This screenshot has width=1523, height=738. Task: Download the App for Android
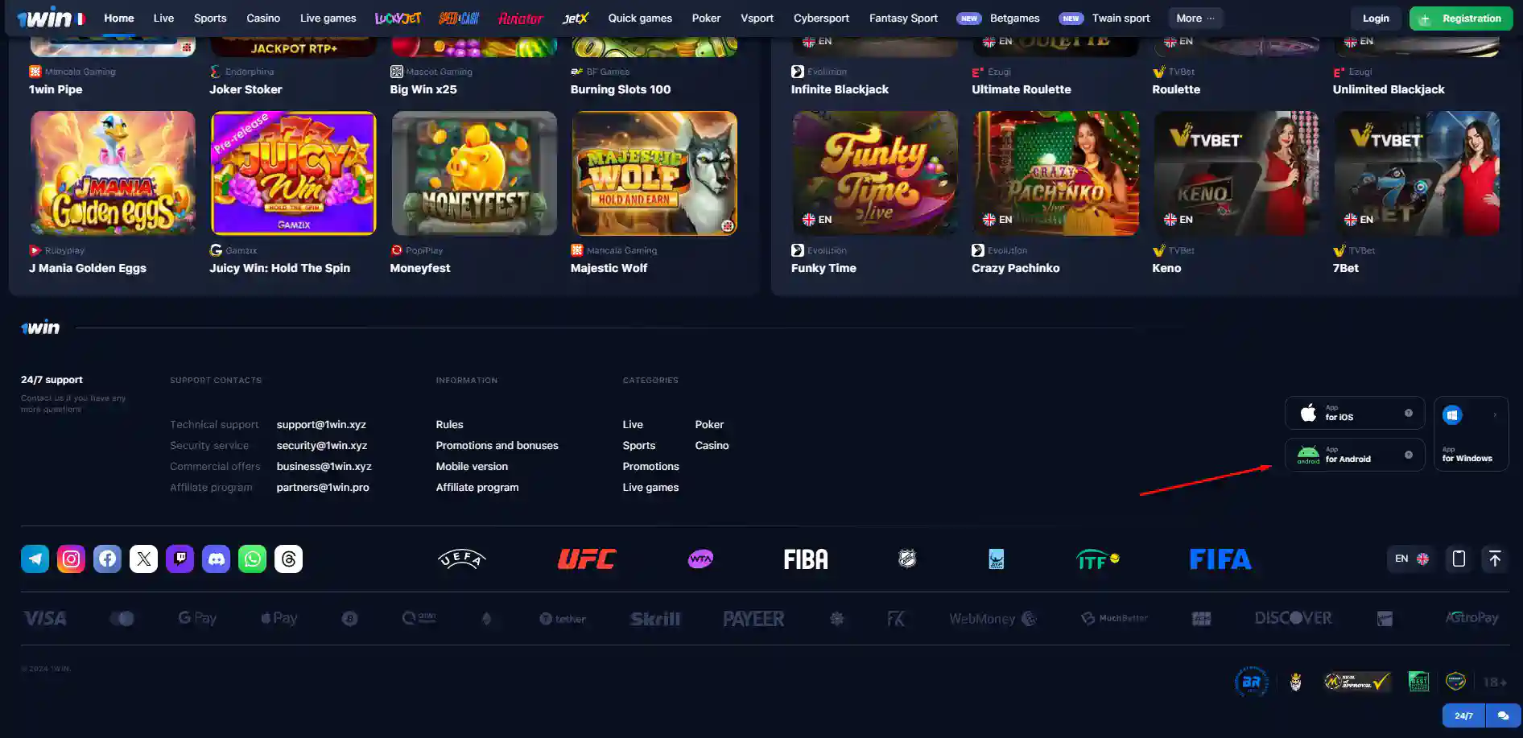tap(1354, 456)
